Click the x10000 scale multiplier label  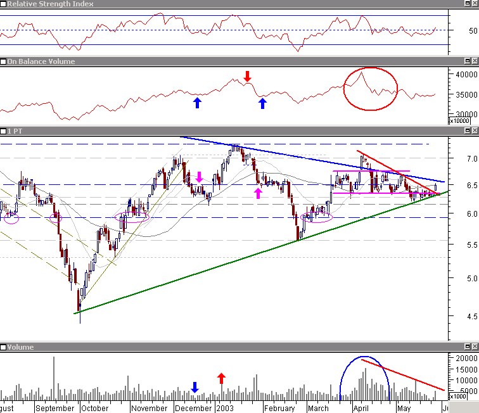click(460, 120)
